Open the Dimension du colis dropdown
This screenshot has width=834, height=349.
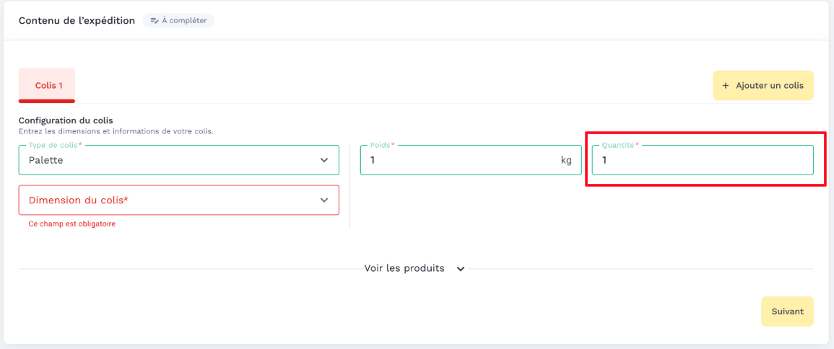[x=178, y=200]
